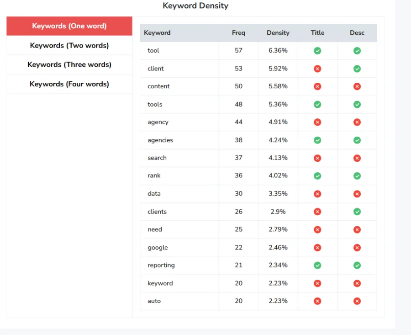Image resolution: width=411 pixels, height=335 pixels.
Task: Click the 'agency' keyword cell
Action: tap(158, 122)
